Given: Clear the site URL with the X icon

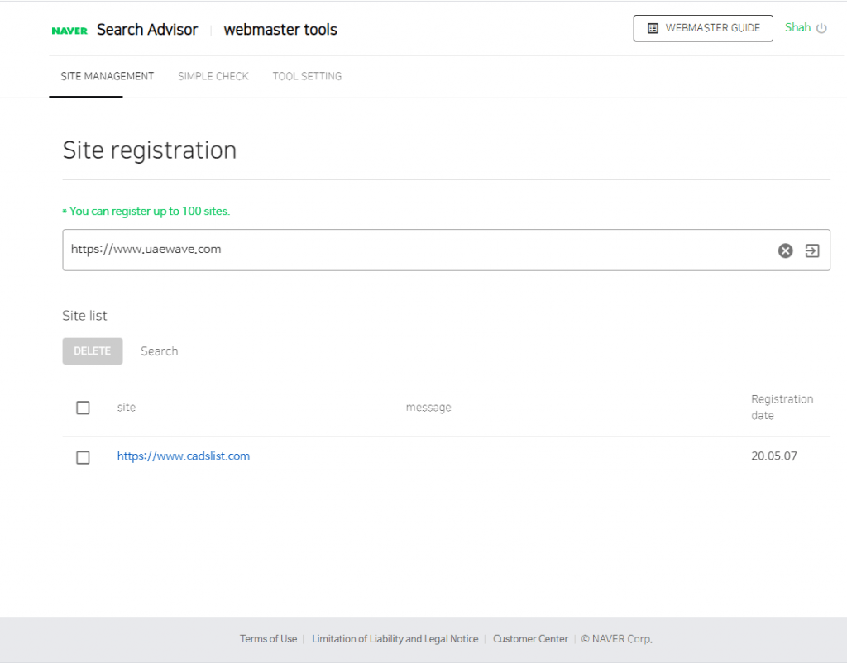Looking at the screenshot, I should coord(785,250).
